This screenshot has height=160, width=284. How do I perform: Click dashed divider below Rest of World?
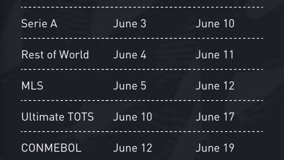(x=142, y=69)
